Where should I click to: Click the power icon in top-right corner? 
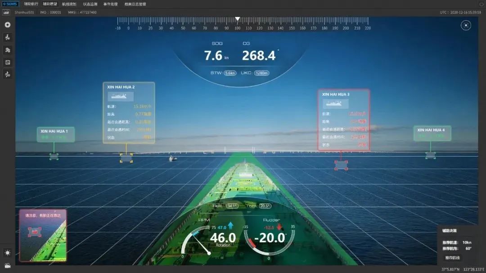point(481,4)
